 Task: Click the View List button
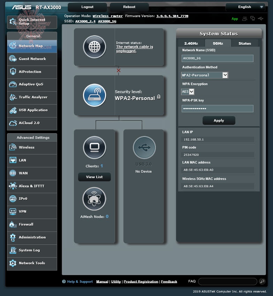[x=94, y=177]
